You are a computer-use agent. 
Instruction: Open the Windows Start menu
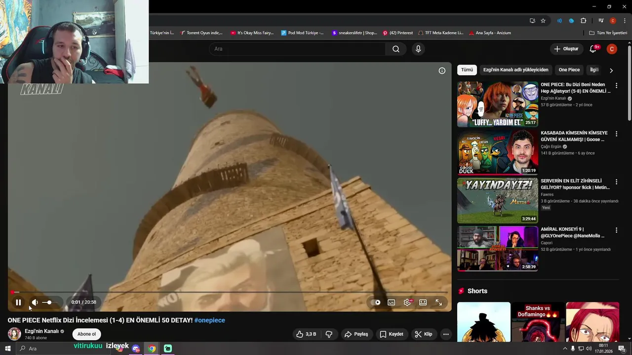pos(7,349)
